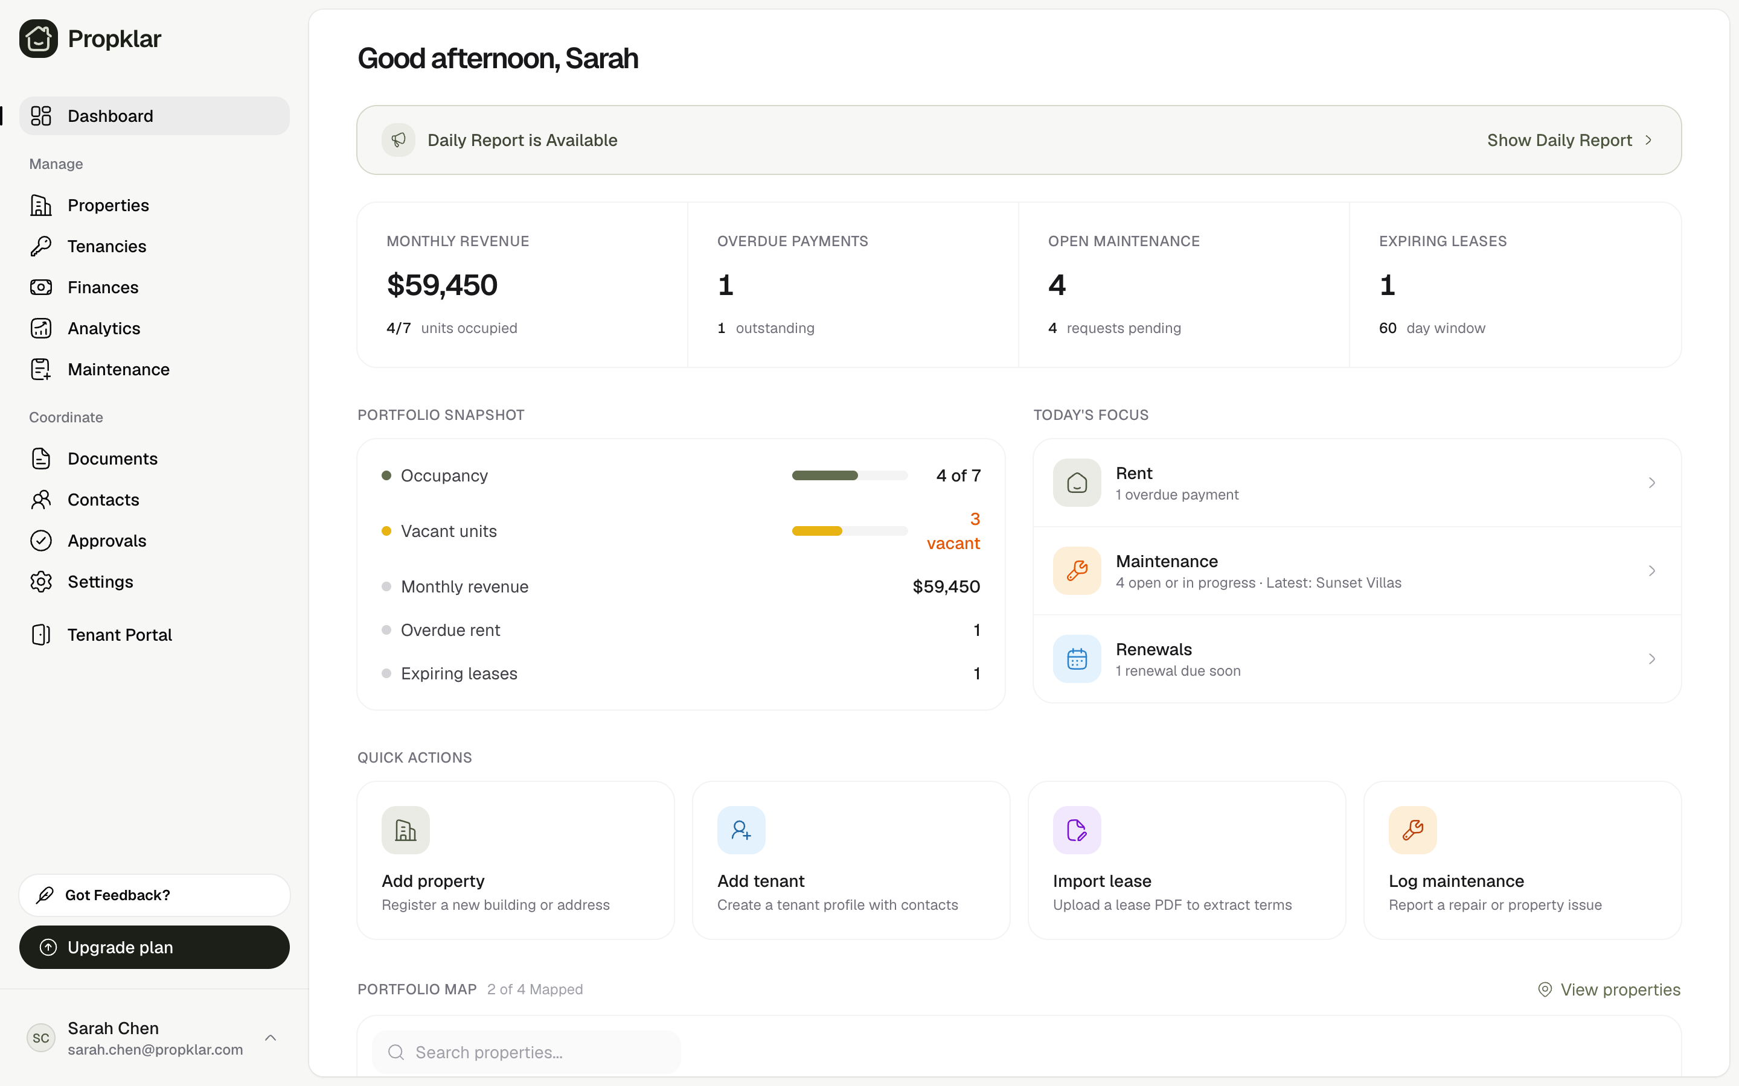Click the Add tenant quick action card
This screenshot has width=1739, height=1086.
(x=851, y=860)
